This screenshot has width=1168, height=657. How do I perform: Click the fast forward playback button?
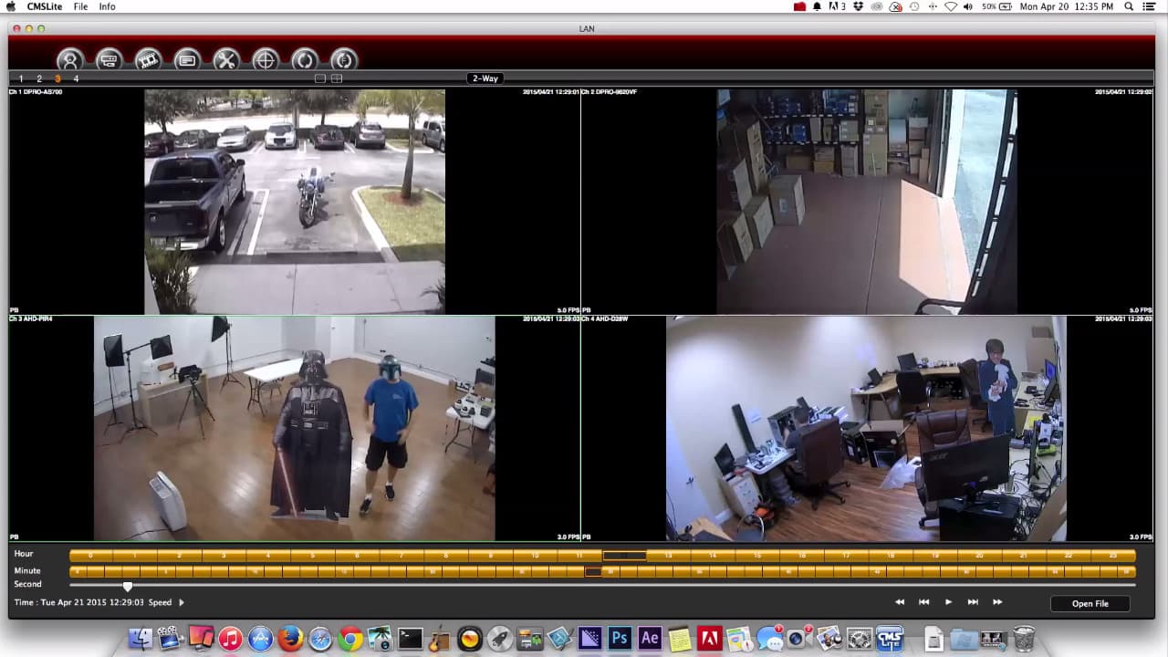(x=997, y=602)
